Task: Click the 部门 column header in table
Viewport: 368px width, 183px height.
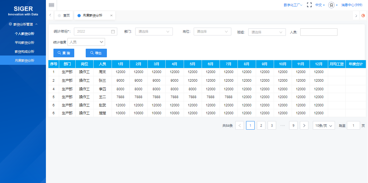Action: (67, 64)
